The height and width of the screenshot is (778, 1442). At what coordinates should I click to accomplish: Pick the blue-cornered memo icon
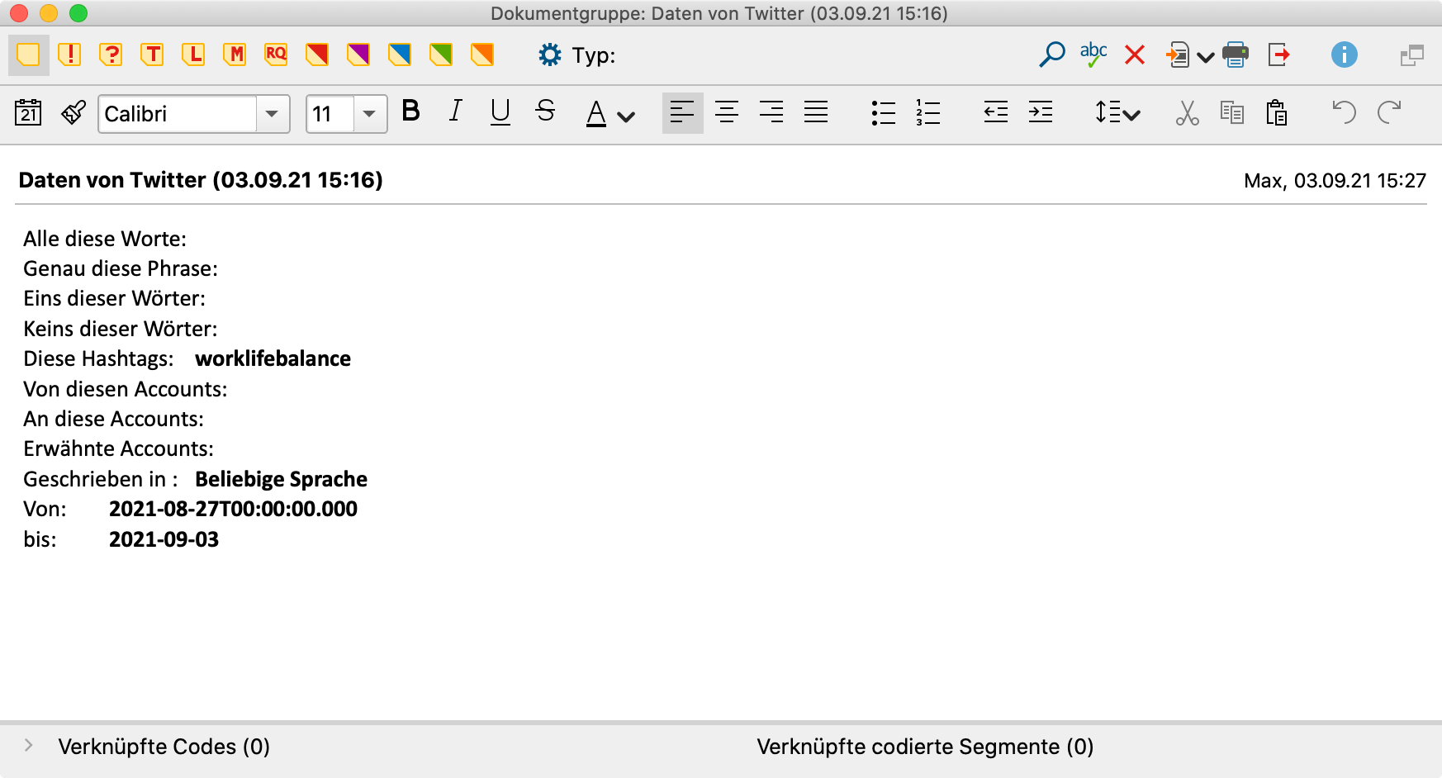coord(400,55)
